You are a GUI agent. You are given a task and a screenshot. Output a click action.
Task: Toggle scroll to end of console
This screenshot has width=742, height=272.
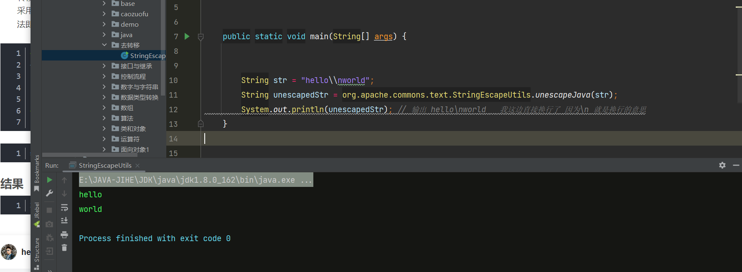click(x=64, y=220)
